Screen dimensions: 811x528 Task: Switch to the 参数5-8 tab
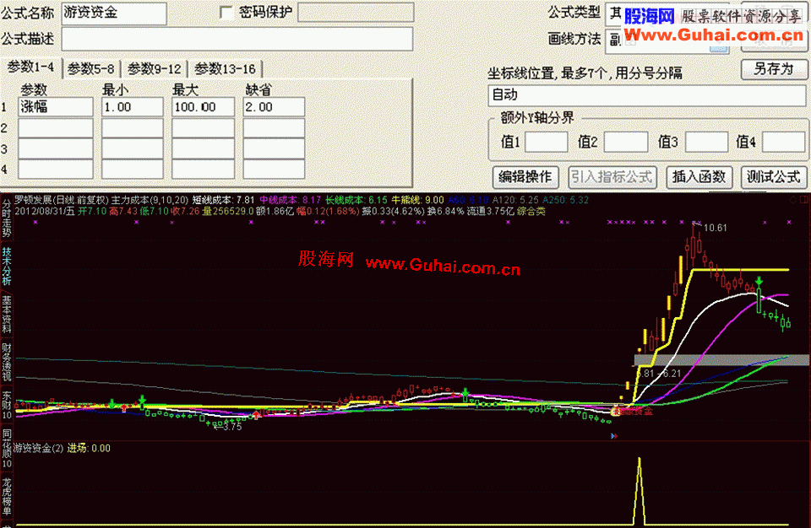pos(91,68)
